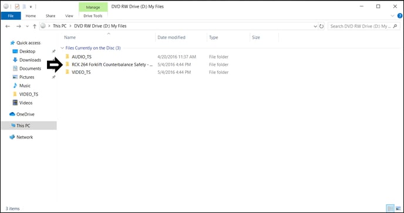Open Network in navigation pane

pos(25,137)
